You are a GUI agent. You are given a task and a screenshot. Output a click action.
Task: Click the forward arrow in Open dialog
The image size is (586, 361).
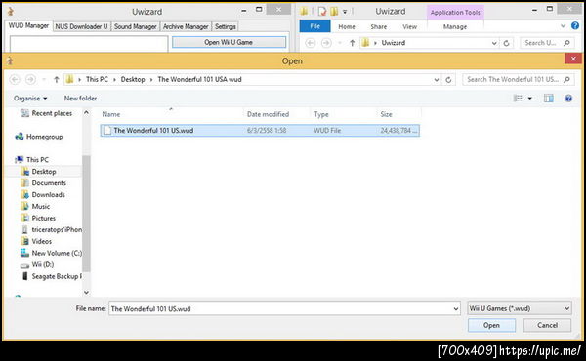click(30, 79)
